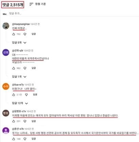The width and height of the screenshot is (139, 142).
Task: Dislike the @HaeyoungHae comment
Action: (25, 34)
